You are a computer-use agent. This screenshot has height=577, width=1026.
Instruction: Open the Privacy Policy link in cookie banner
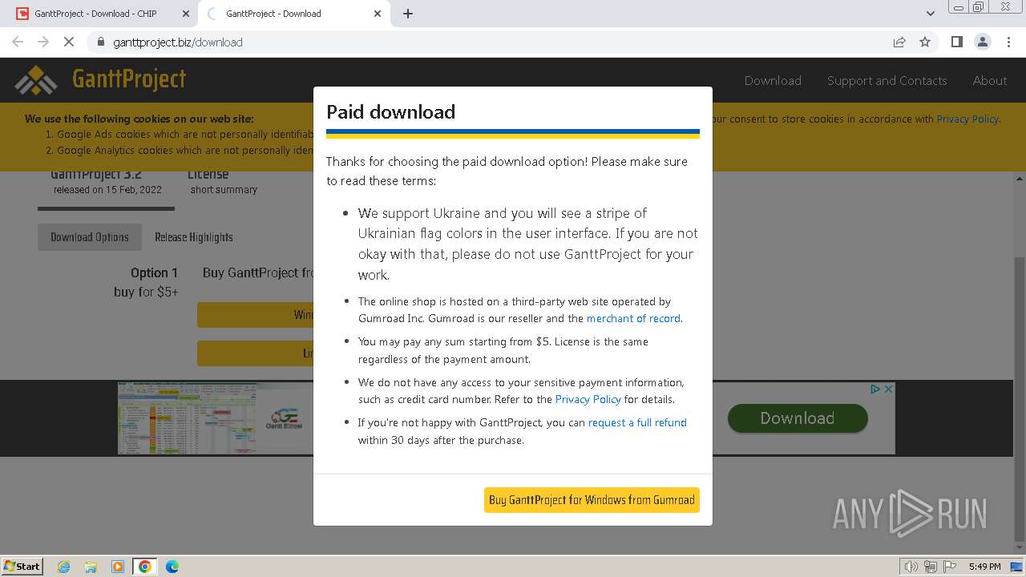click(x=967, y=119)
